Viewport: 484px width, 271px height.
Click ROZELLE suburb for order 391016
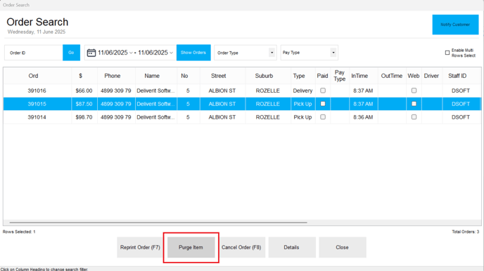click(267, 91)
